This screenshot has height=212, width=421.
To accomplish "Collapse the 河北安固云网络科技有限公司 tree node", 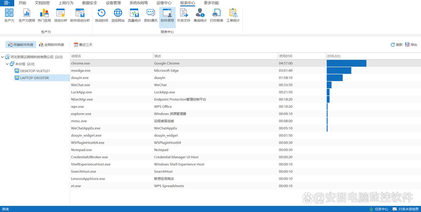I will (3, 57).
